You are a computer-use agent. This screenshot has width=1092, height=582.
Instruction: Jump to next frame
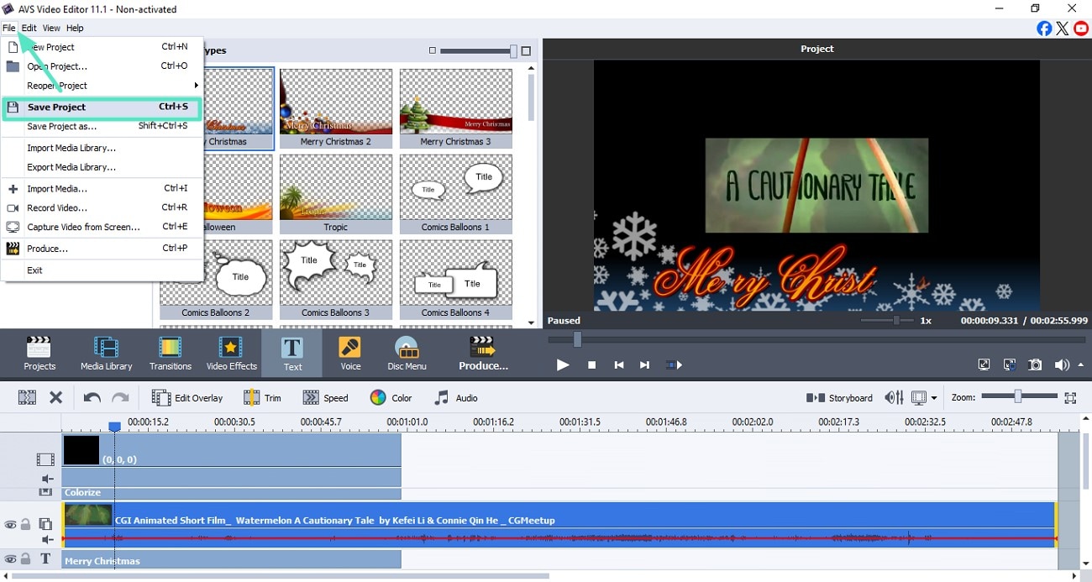coord(644,365)
